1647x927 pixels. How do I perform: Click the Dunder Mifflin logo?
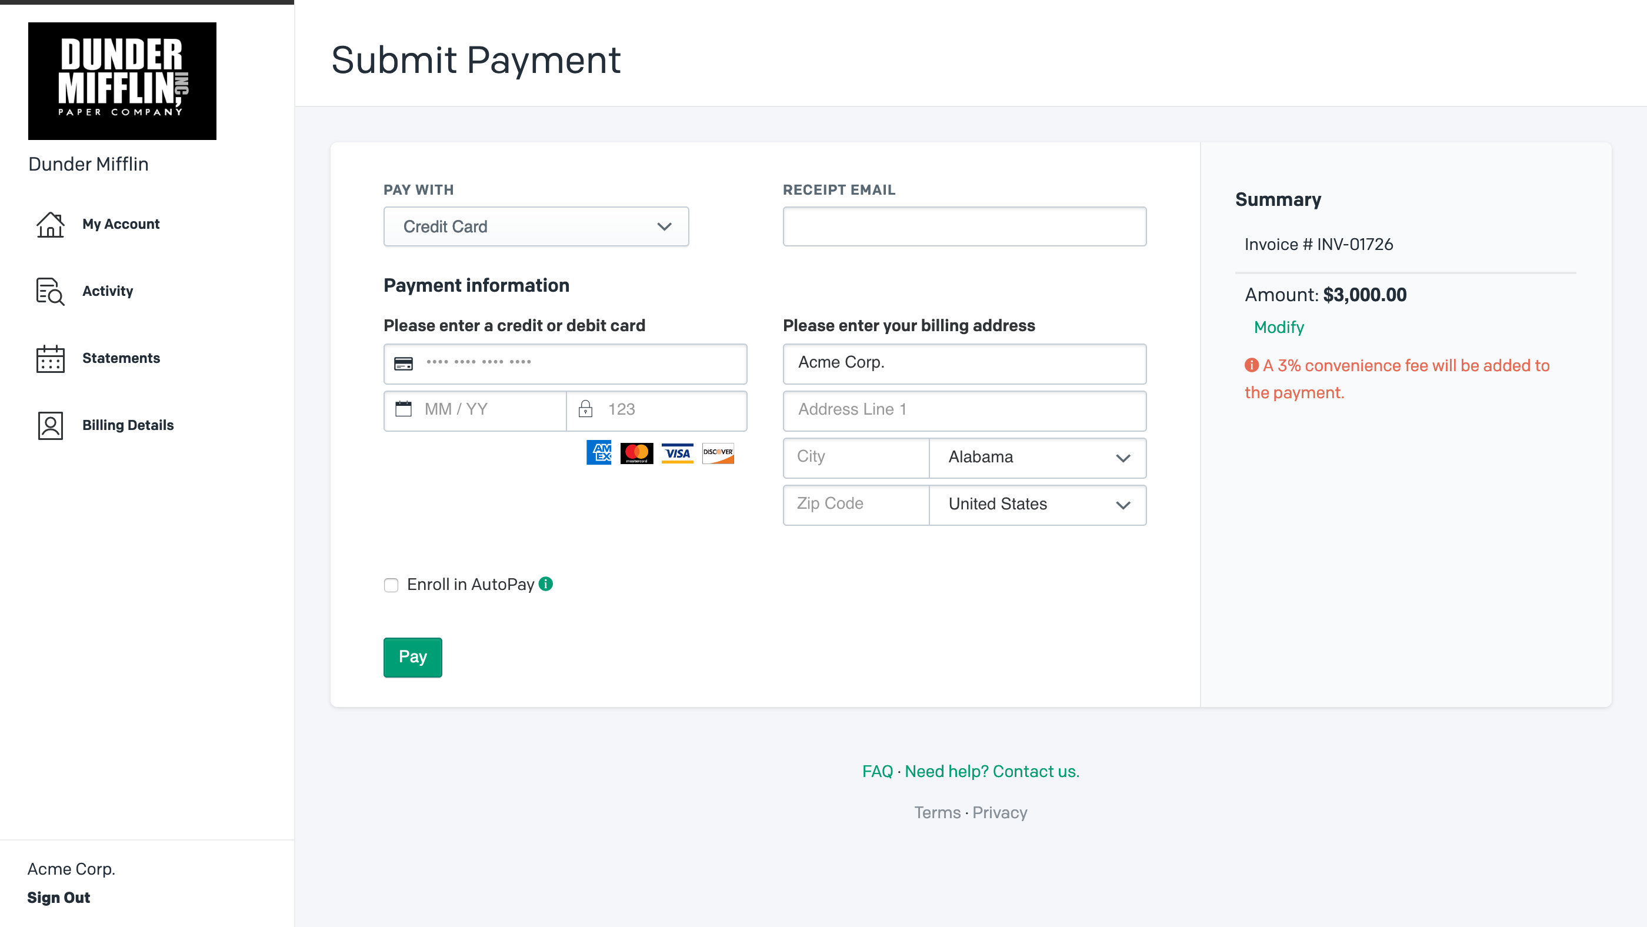click(122, 81)
